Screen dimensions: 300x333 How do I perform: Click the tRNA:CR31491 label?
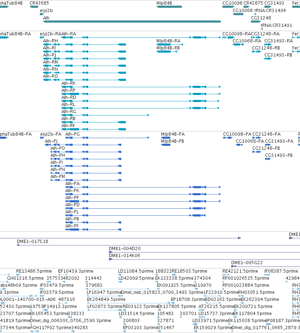click(x=276, y=25)
